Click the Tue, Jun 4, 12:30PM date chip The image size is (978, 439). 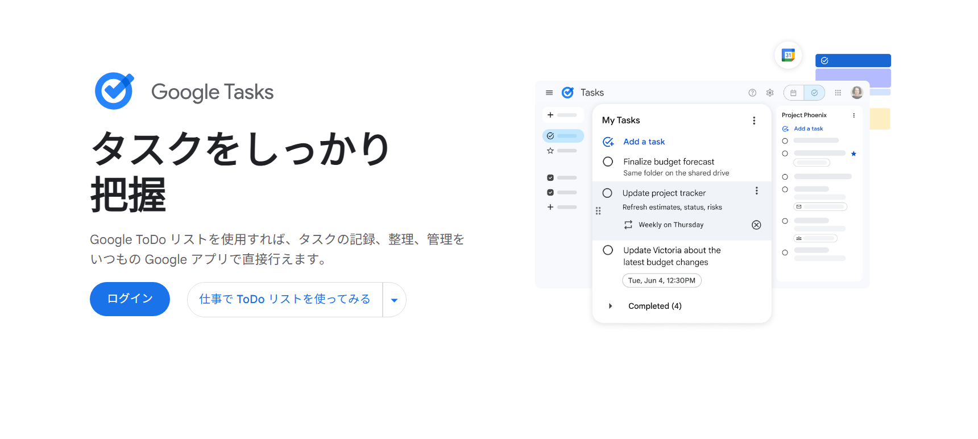click(661, 280)
